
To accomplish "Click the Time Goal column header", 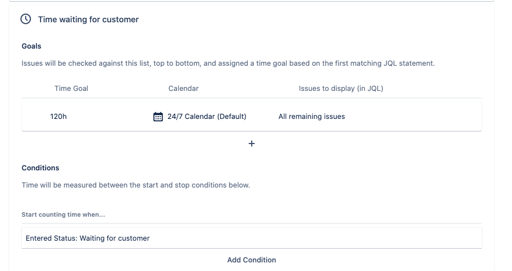I will (71, 89).
